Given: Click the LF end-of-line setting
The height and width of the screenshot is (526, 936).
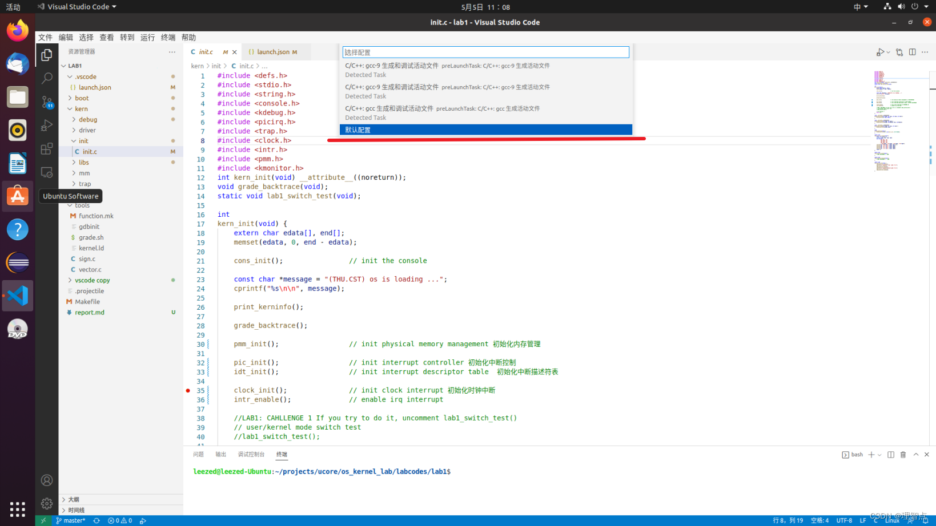Looking at the screenshot, I should (863, 520).
